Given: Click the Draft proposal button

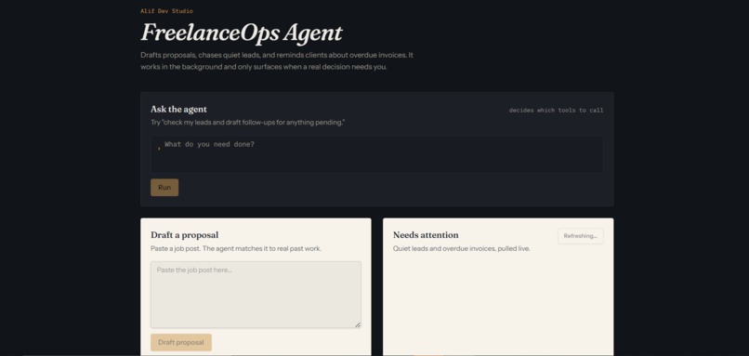Looking at the screenshot, I should [181, 342].
